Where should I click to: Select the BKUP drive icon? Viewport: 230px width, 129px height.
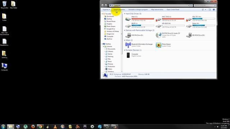pyautogui.click(x=128, y=26)
